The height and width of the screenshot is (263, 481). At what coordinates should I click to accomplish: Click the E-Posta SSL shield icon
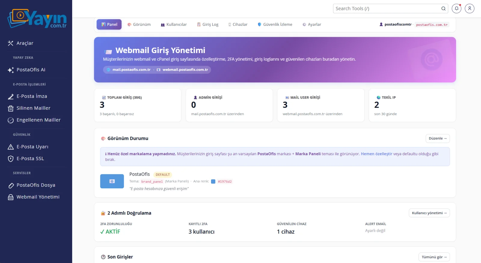[11, 159]
